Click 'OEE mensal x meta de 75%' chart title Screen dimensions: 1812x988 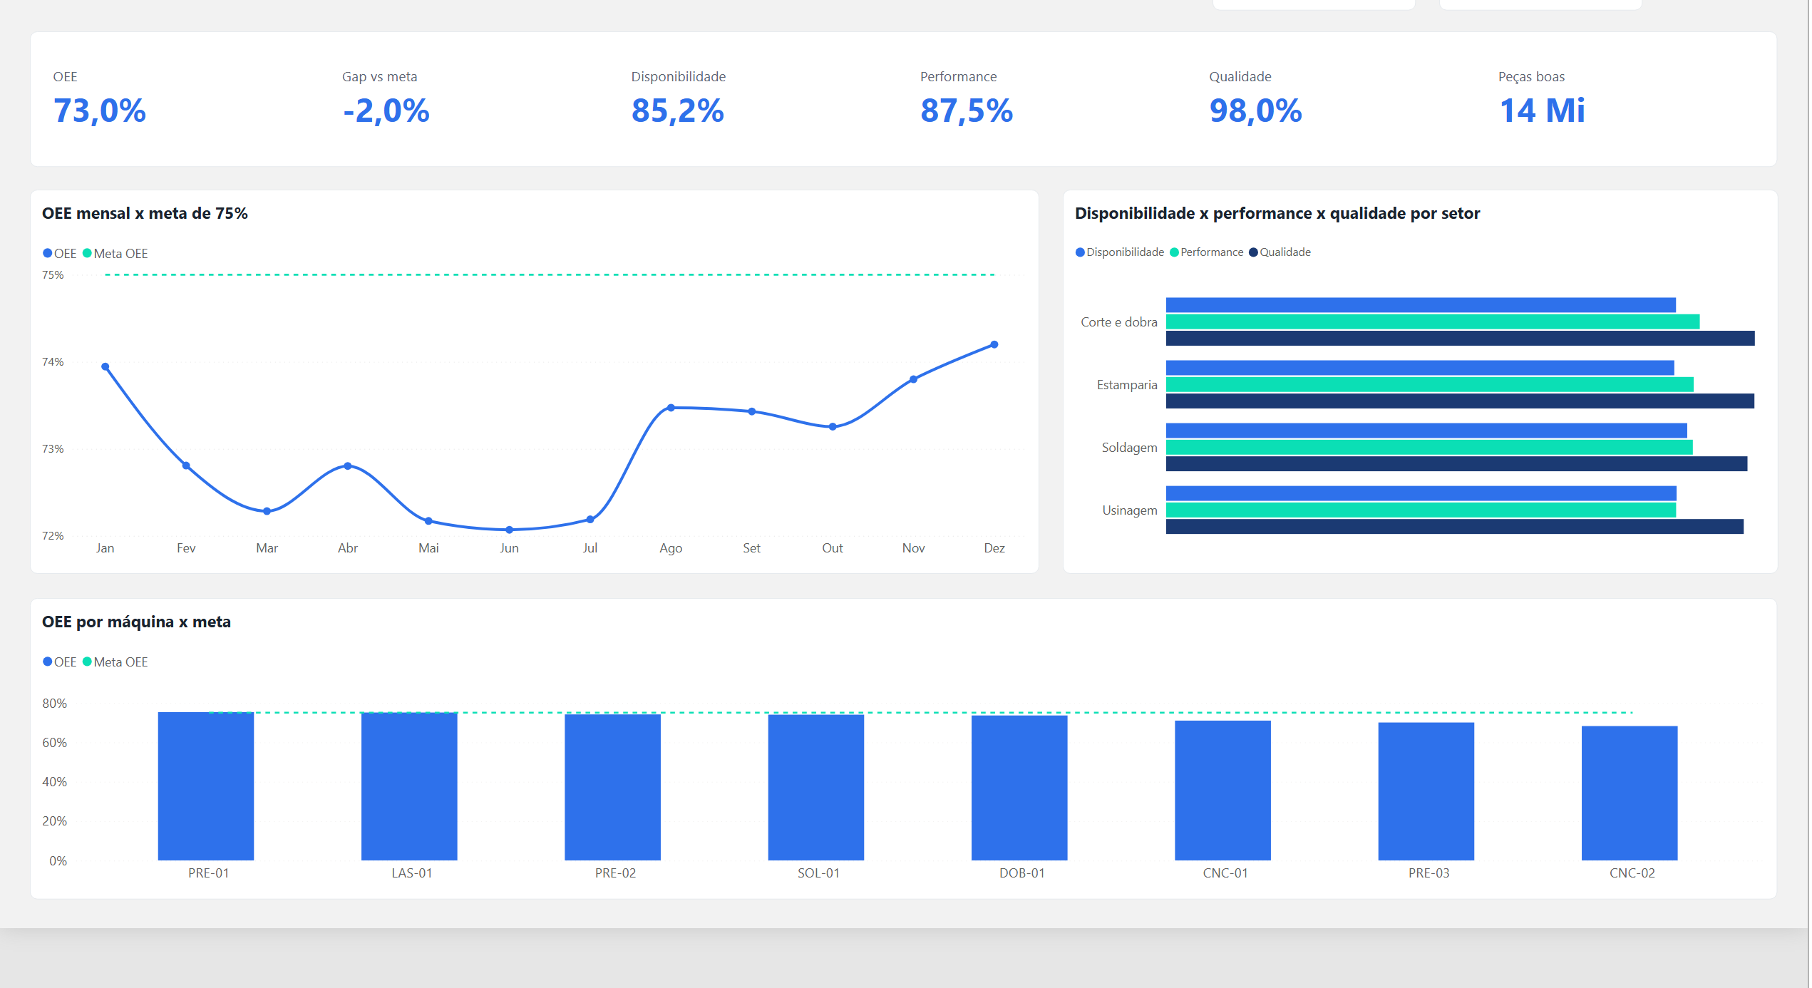tap(145, 213)
